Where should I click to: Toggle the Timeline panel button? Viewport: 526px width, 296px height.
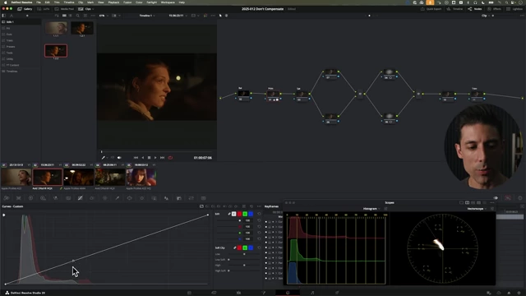[454, 9]
